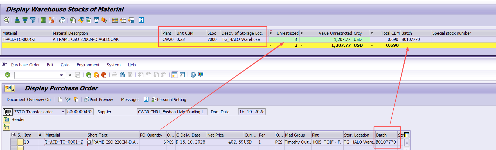Click the blue Help question mark icon

[x=193, y=75]
